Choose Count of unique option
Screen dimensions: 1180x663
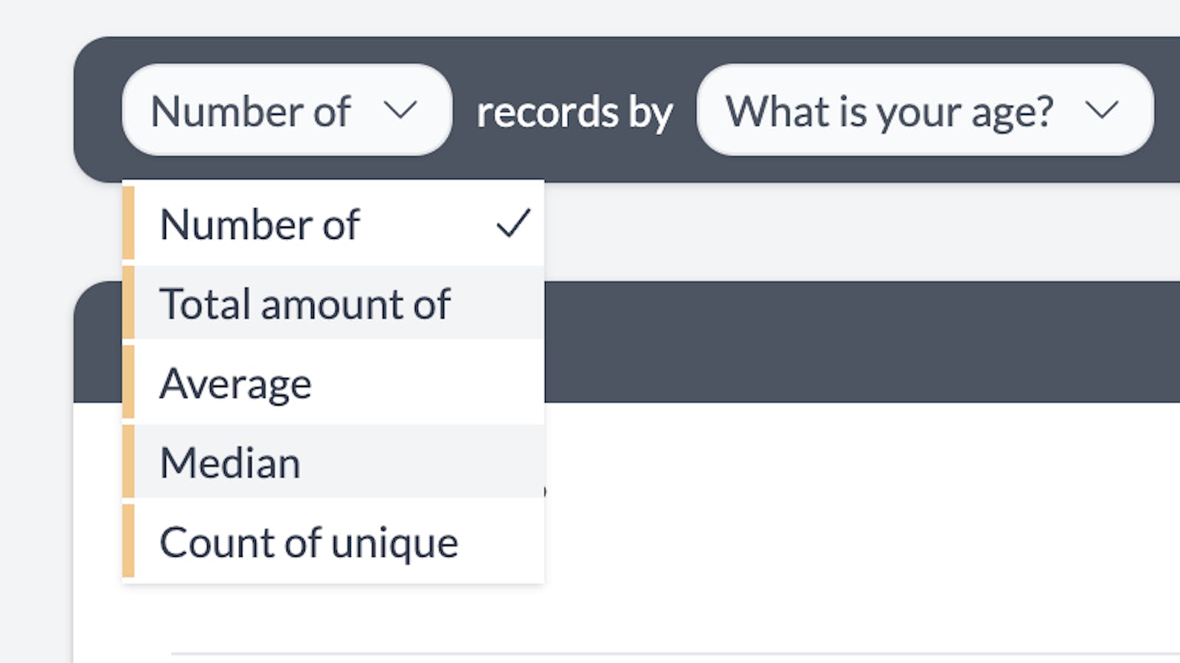tap(309, 543)
